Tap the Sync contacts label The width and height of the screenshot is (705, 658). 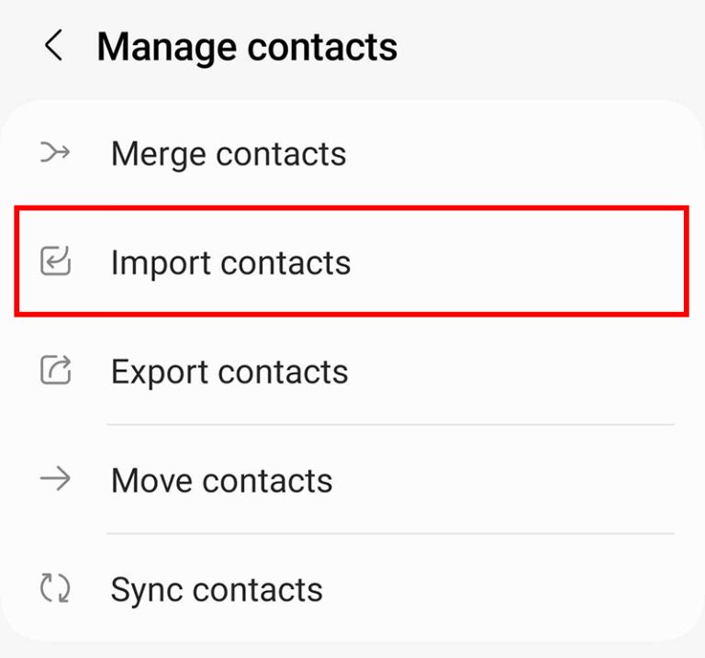(217, 589)
